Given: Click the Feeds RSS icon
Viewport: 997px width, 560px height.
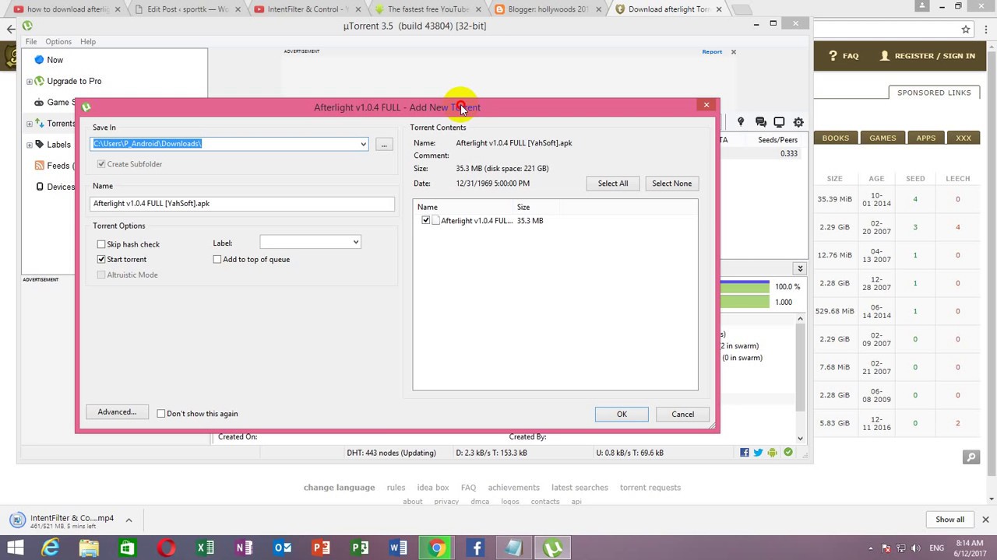Looking at the screenshot, I should [40, 165].
